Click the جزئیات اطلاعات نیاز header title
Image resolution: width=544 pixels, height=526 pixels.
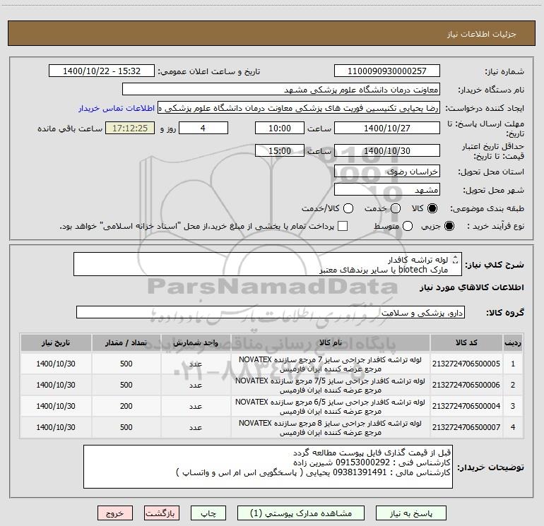(482, 34)
